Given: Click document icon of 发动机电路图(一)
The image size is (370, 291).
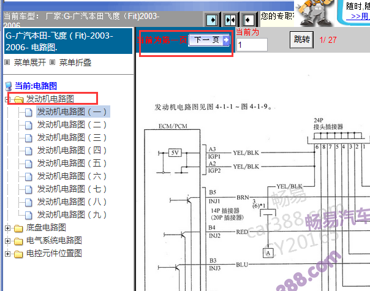Looking at the screenshot, I should [x=29, y=112].
